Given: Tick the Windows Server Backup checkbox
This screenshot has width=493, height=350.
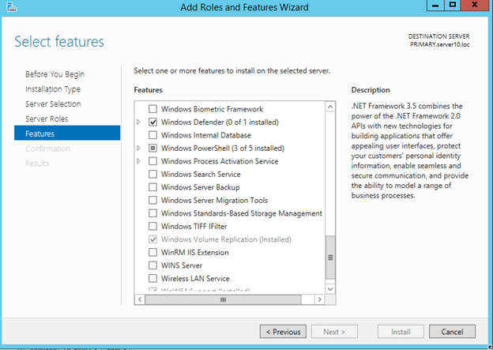Looking at the screenshot, I should (x=153, y=187).
